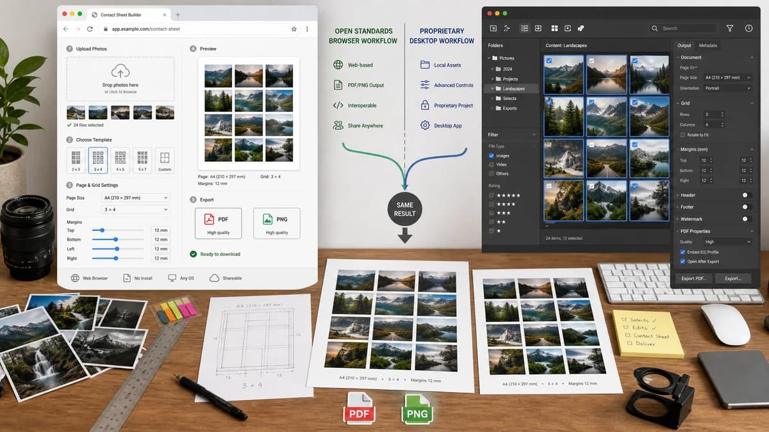Click the slideshow play icon in desktop app toolbar
Image resolution: width=769 pixels, height=432 pixels.
493,28
